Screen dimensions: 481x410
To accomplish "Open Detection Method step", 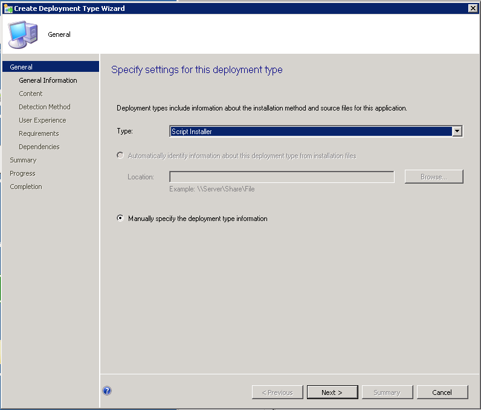I will coord(45,107).
